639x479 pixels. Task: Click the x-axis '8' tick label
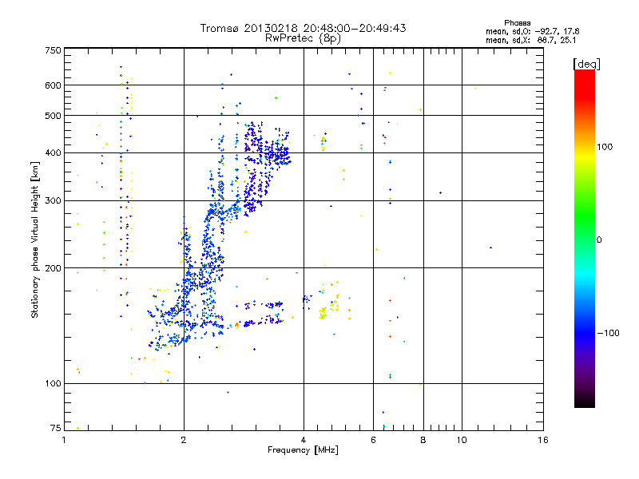(423, 440)
